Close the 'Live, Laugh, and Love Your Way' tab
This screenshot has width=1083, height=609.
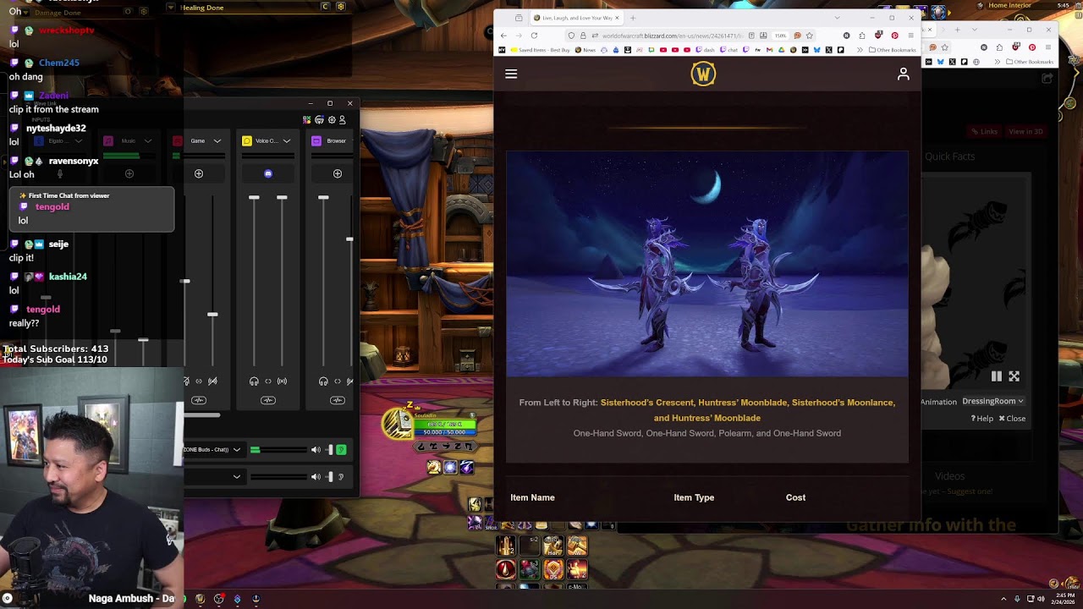tap(617, 18)
